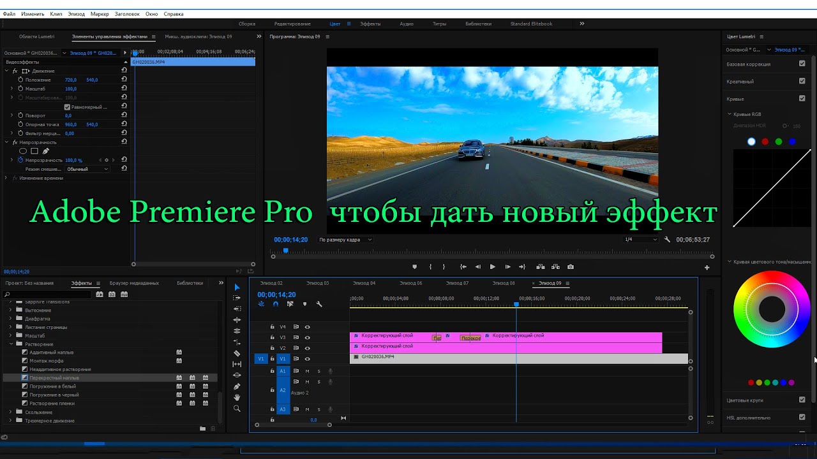The width and height of the screenshot is (817, 459).
Task: Open timeline display settings wrench
Action: click(319, 304)
